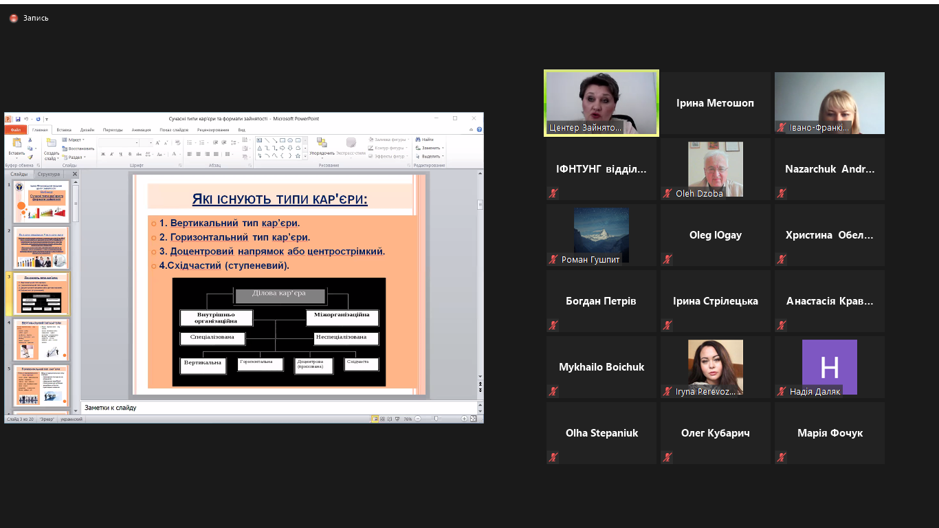Image resolution: width=939 pixels, height=528 pixels.
Task: Open the font size combo box
Action: pyautogui.click(x=146, y=143)
